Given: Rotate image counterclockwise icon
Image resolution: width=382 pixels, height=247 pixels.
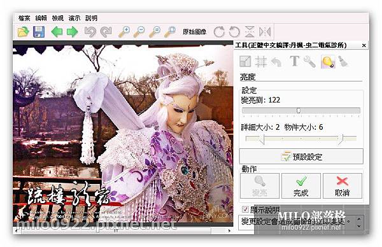Looking at the screenshot, I should pyautogui.click(x=234, y=32).
